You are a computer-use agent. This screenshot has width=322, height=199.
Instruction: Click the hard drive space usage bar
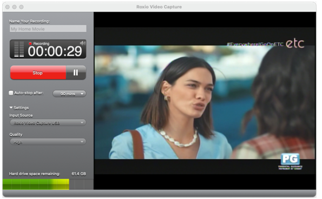[48, 184]
